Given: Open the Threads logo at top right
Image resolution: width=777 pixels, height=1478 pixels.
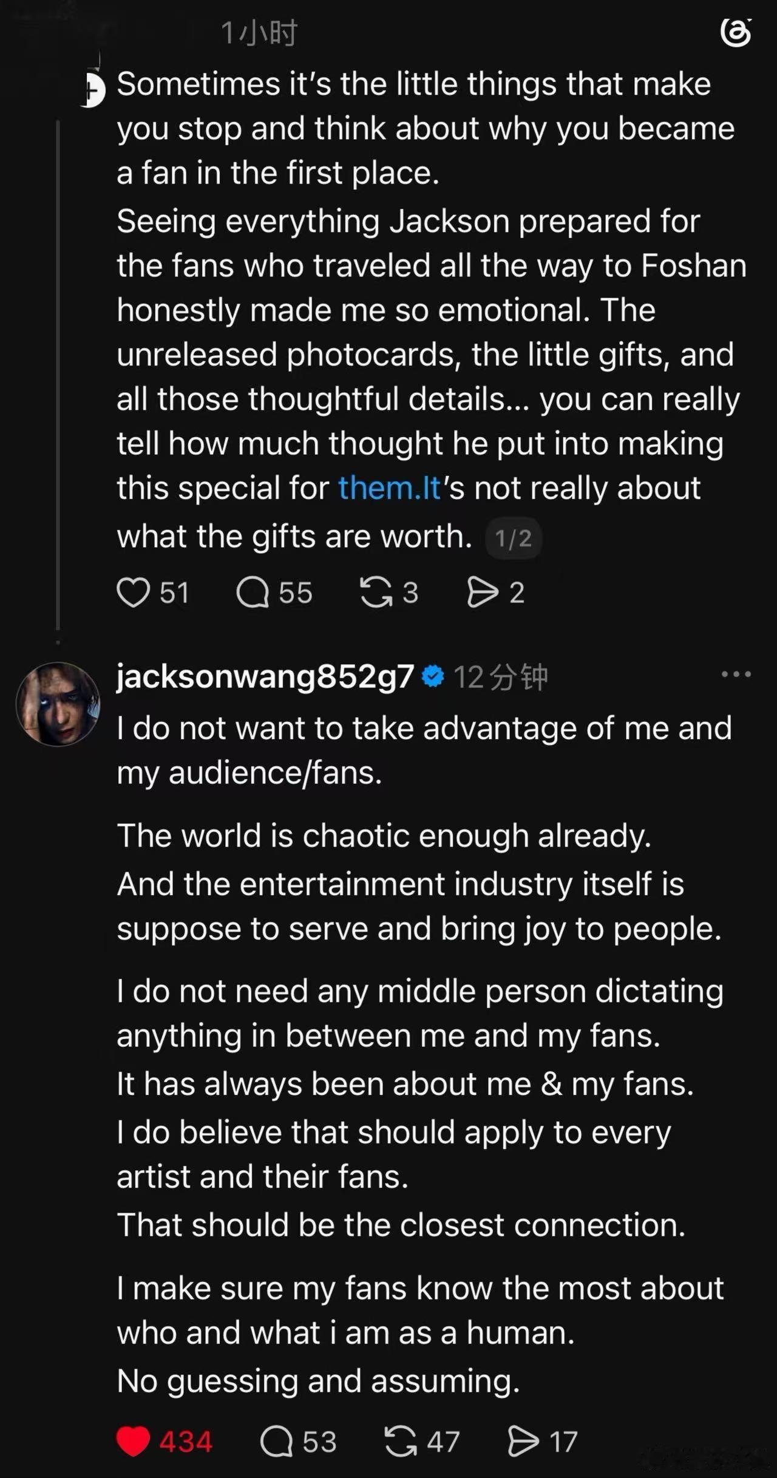Looking at the screenshot, I should click(736, 33).
